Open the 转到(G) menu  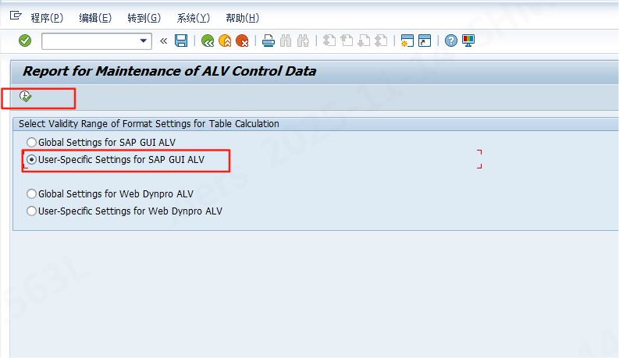pos(144,18)
